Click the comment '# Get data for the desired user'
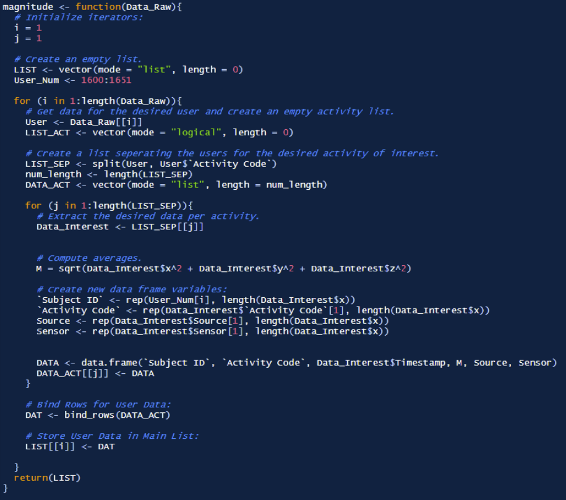This screenshot has width=566, height=500. coord(210,111)
